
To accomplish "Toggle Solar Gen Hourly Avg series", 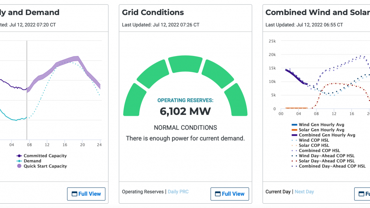I will (x=318, y=130).
